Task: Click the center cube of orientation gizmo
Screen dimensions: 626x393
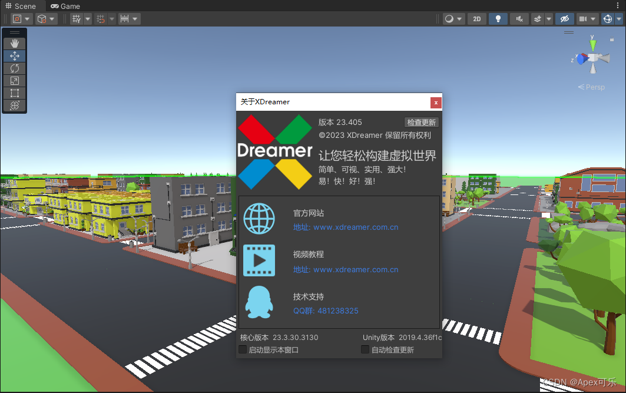Action: tap(594, 58)
